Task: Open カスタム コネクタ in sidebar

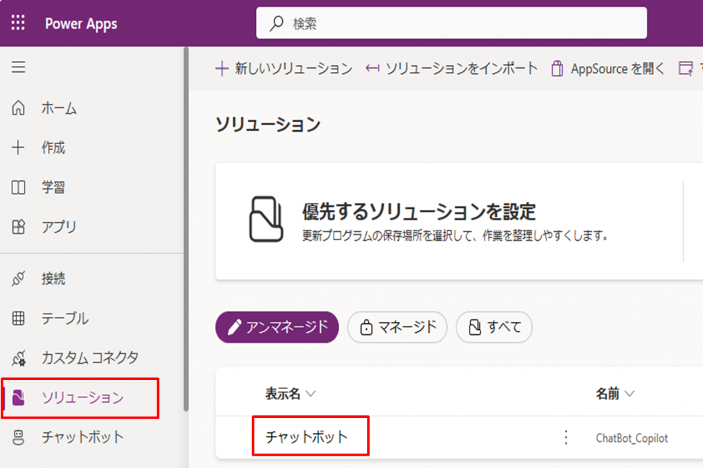Action: click(90, 358)
